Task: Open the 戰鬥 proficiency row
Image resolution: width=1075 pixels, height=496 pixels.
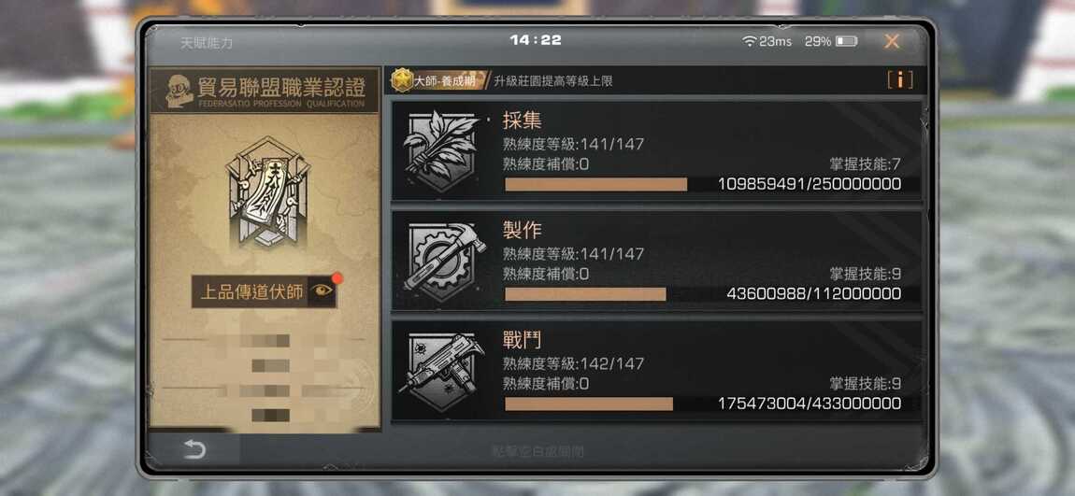Action: [x=657, y=371]
